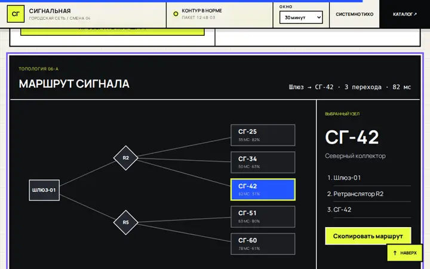Select the R2 relay diamond node
Screen dimensions: 430x269
point(125,158)
